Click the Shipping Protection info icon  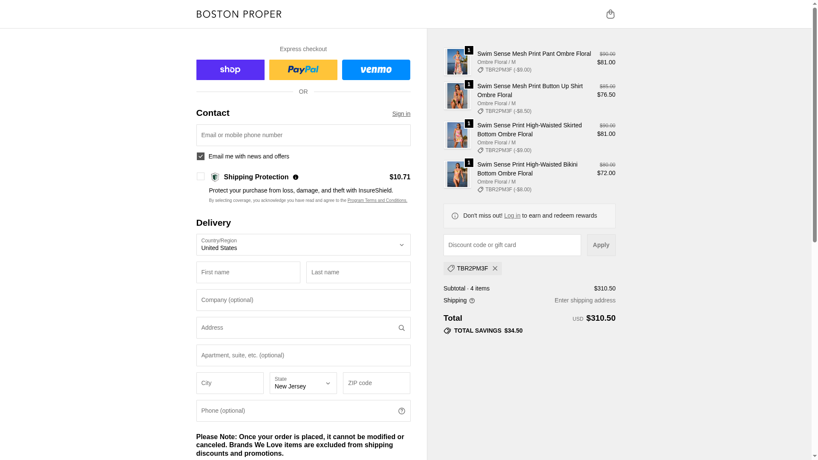(x=296, y=177)
